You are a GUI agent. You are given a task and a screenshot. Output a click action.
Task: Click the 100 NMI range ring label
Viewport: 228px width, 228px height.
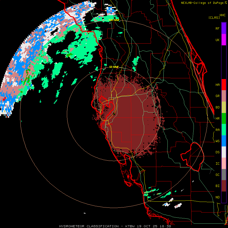click(x=114, y=20)
